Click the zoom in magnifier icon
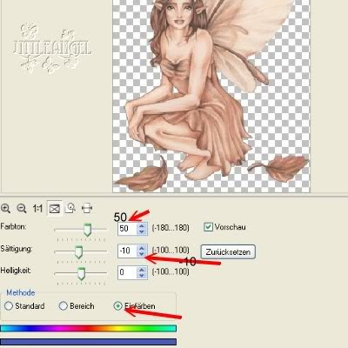Viewport: 348px width, 348px height. (5, 208)
